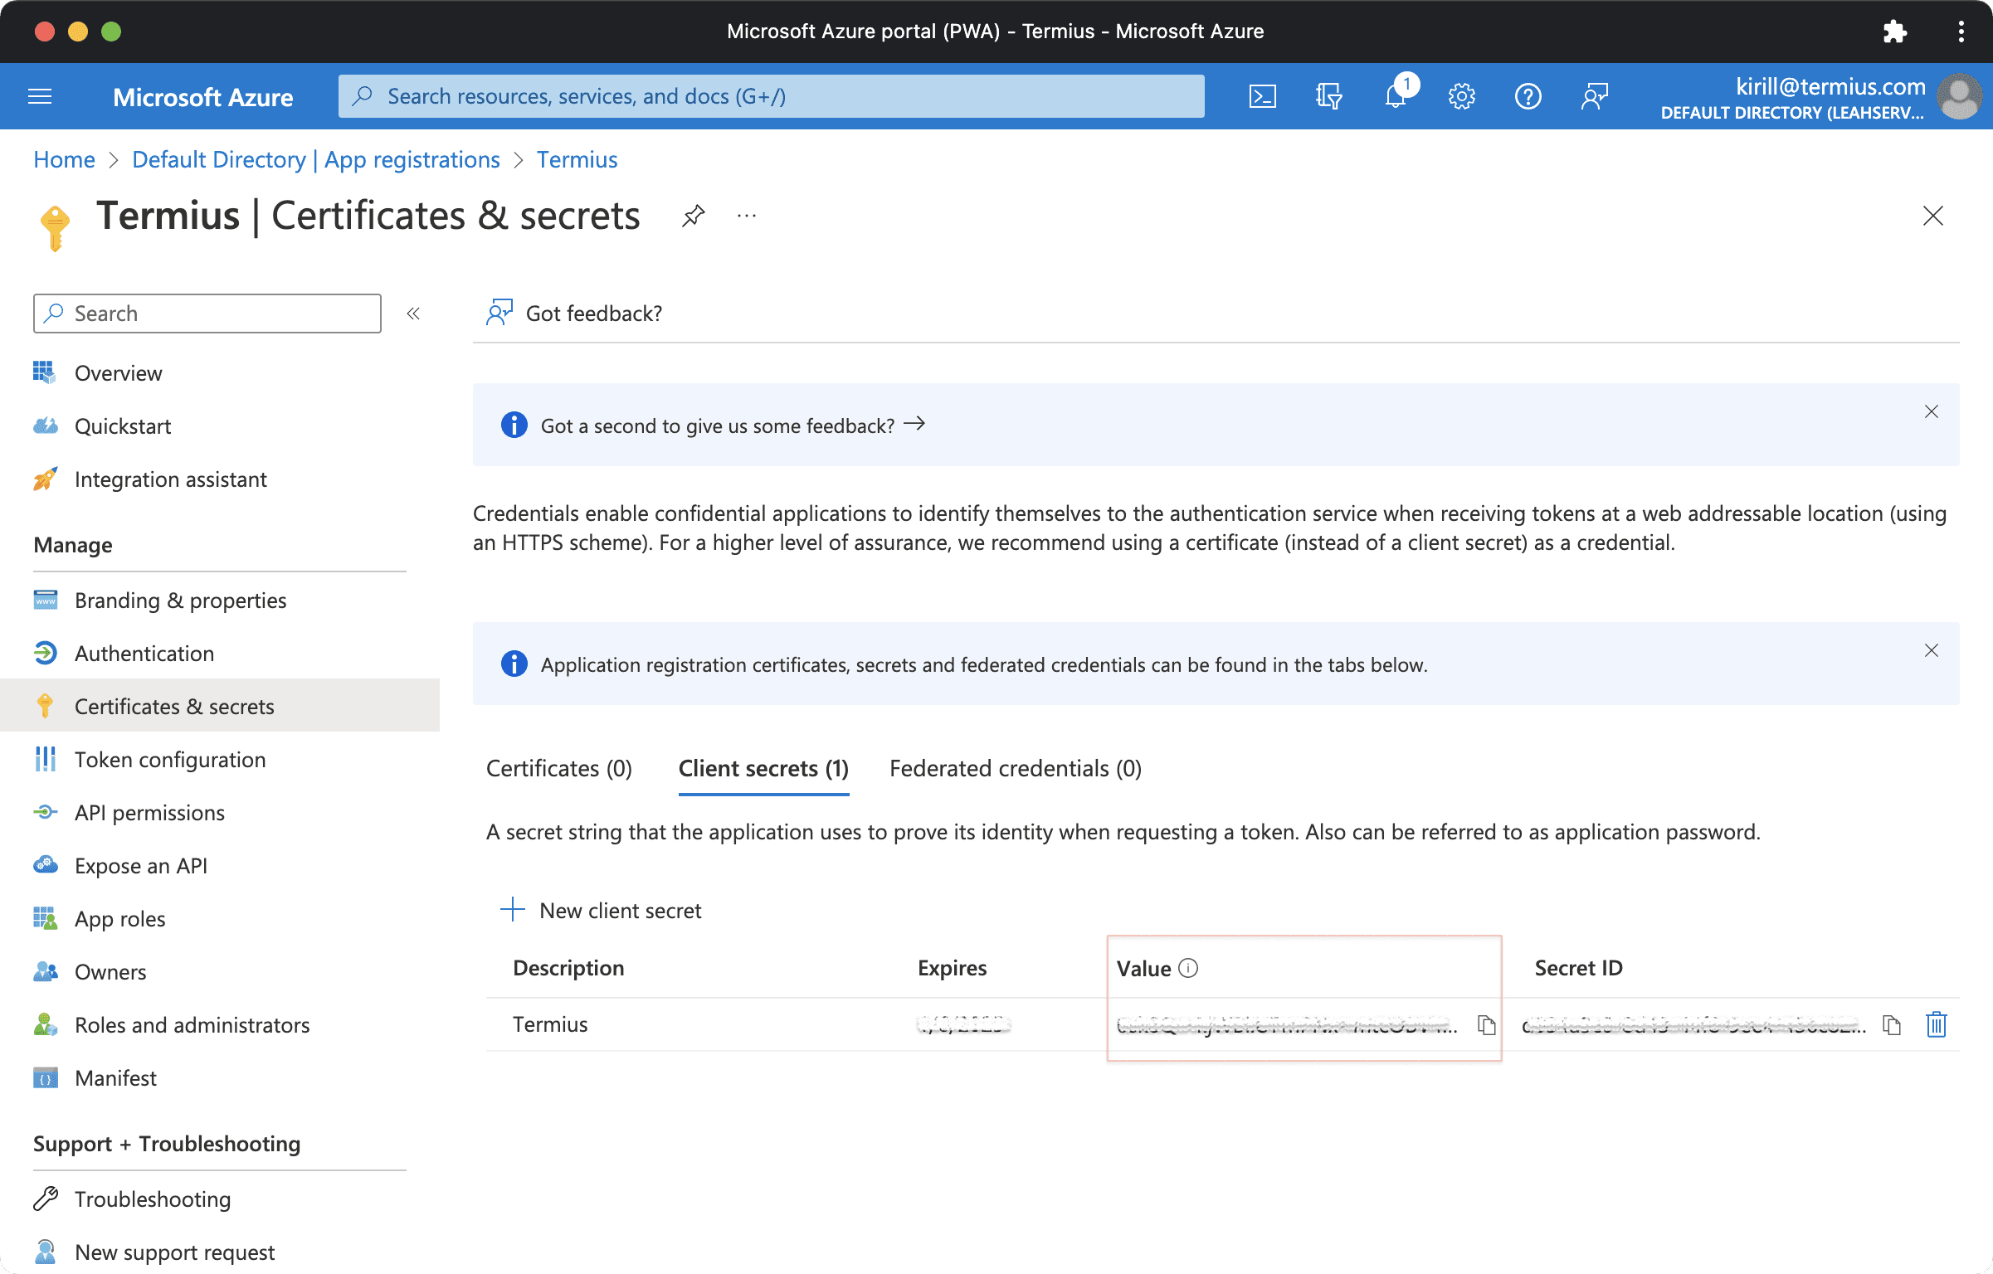Click the Secret ID column header
Viewport: 1993px width, 1274px height.
click(1578, 968)
